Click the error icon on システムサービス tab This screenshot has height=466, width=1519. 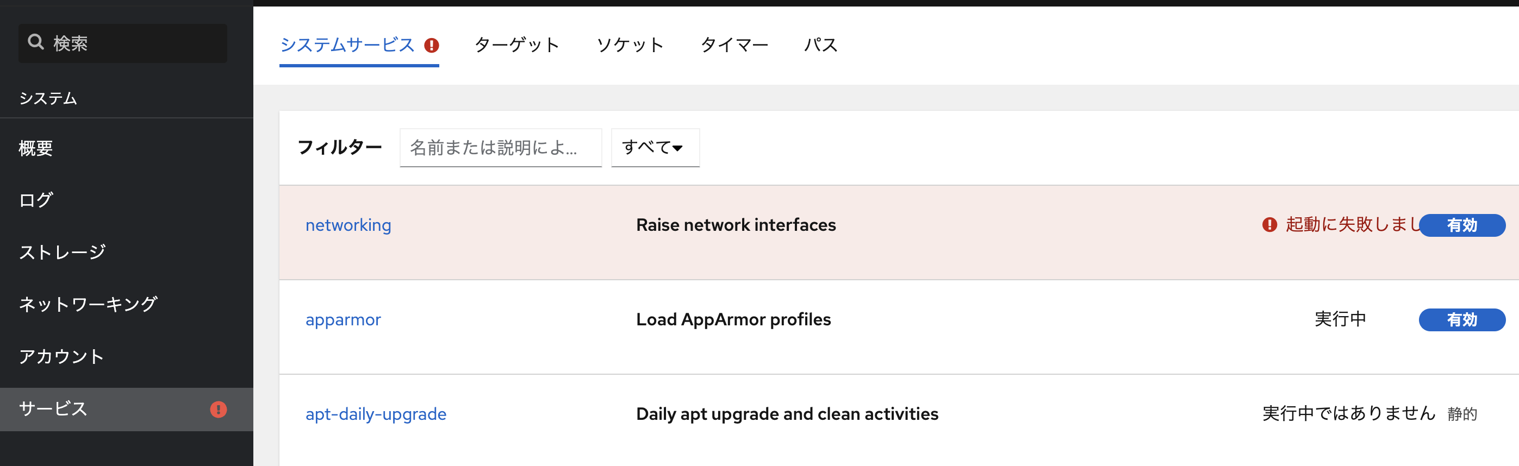coord(432,46)
